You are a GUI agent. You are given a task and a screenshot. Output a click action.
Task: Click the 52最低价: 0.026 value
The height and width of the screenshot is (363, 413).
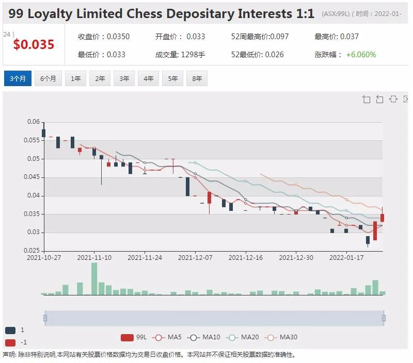[257, 55]
